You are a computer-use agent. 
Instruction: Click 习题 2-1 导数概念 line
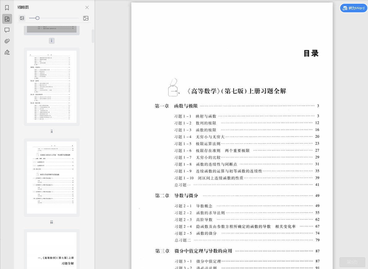pos(247,206)
